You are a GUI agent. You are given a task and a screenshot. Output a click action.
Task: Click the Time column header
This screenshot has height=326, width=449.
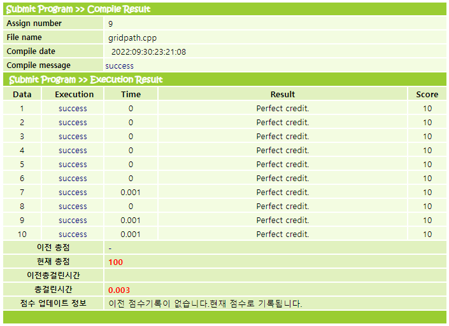[x=131, y=94]
